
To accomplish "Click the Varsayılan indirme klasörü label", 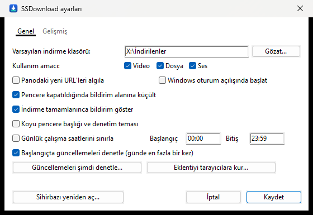I will coord(51,51).
